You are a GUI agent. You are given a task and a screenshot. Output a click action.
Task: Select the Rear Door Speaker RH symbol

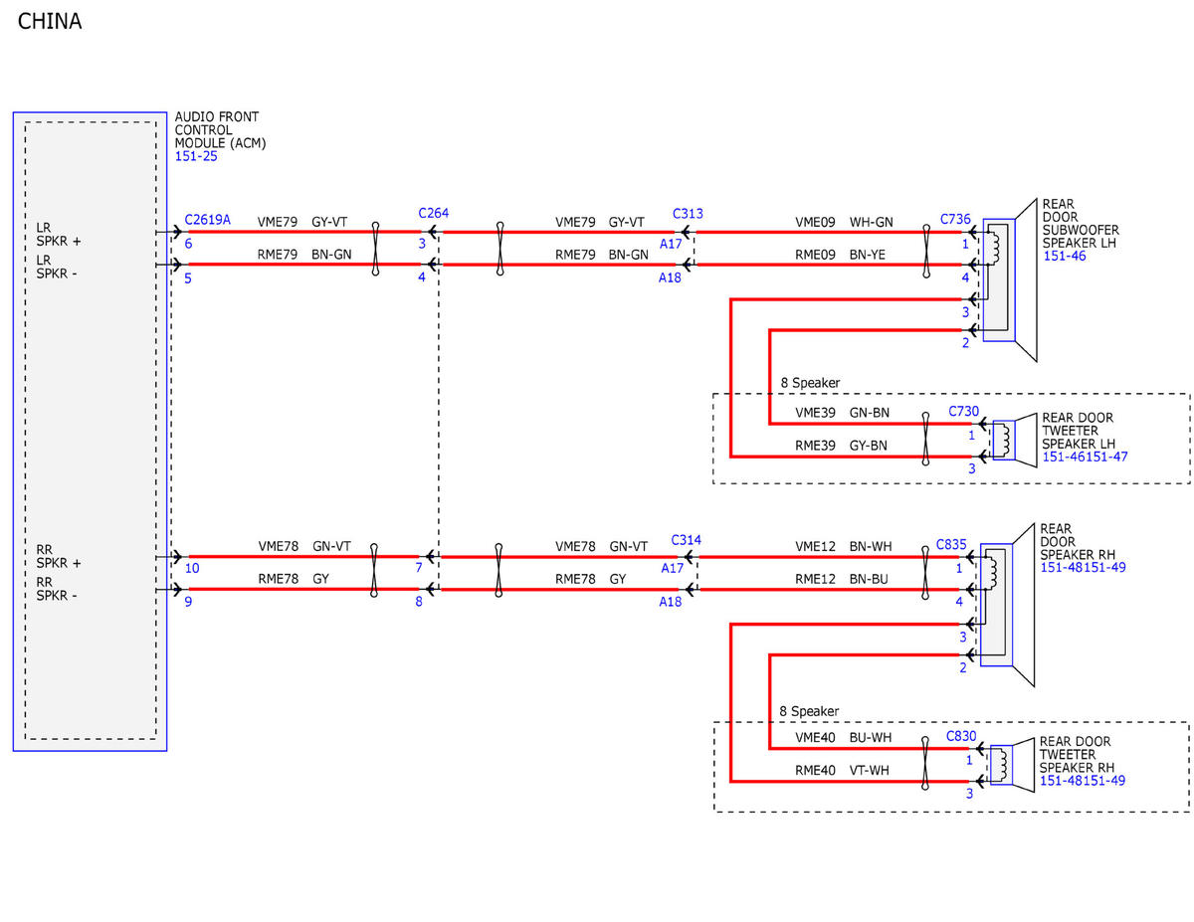[x=1008, y=605]
